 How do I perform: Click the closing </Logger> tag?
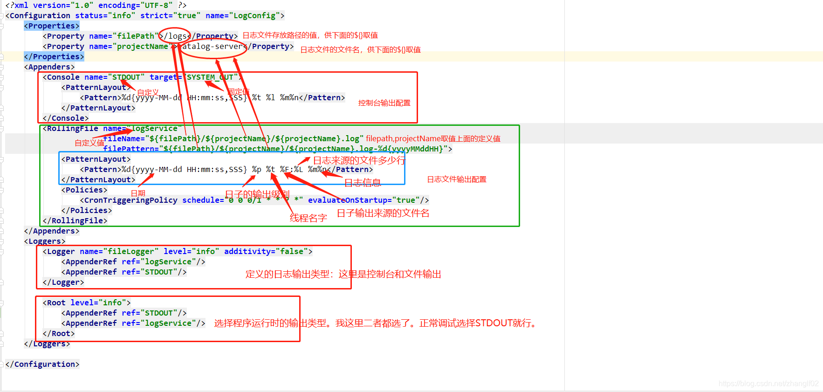[x=63, y=282]
